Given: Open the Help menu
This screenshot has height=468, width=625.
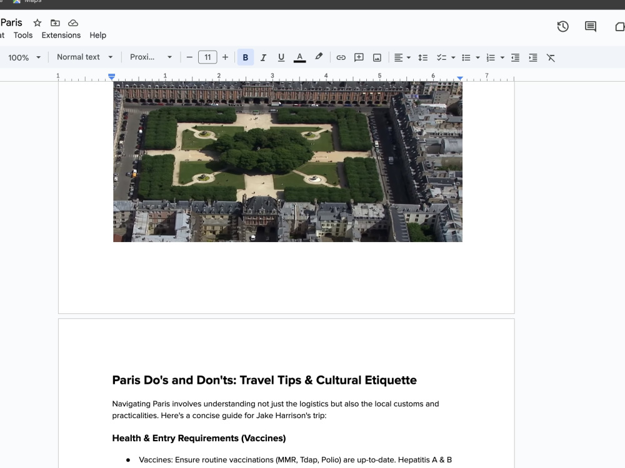Looking at the screenshot, I should pyautogui.click(x=97, y=35).
